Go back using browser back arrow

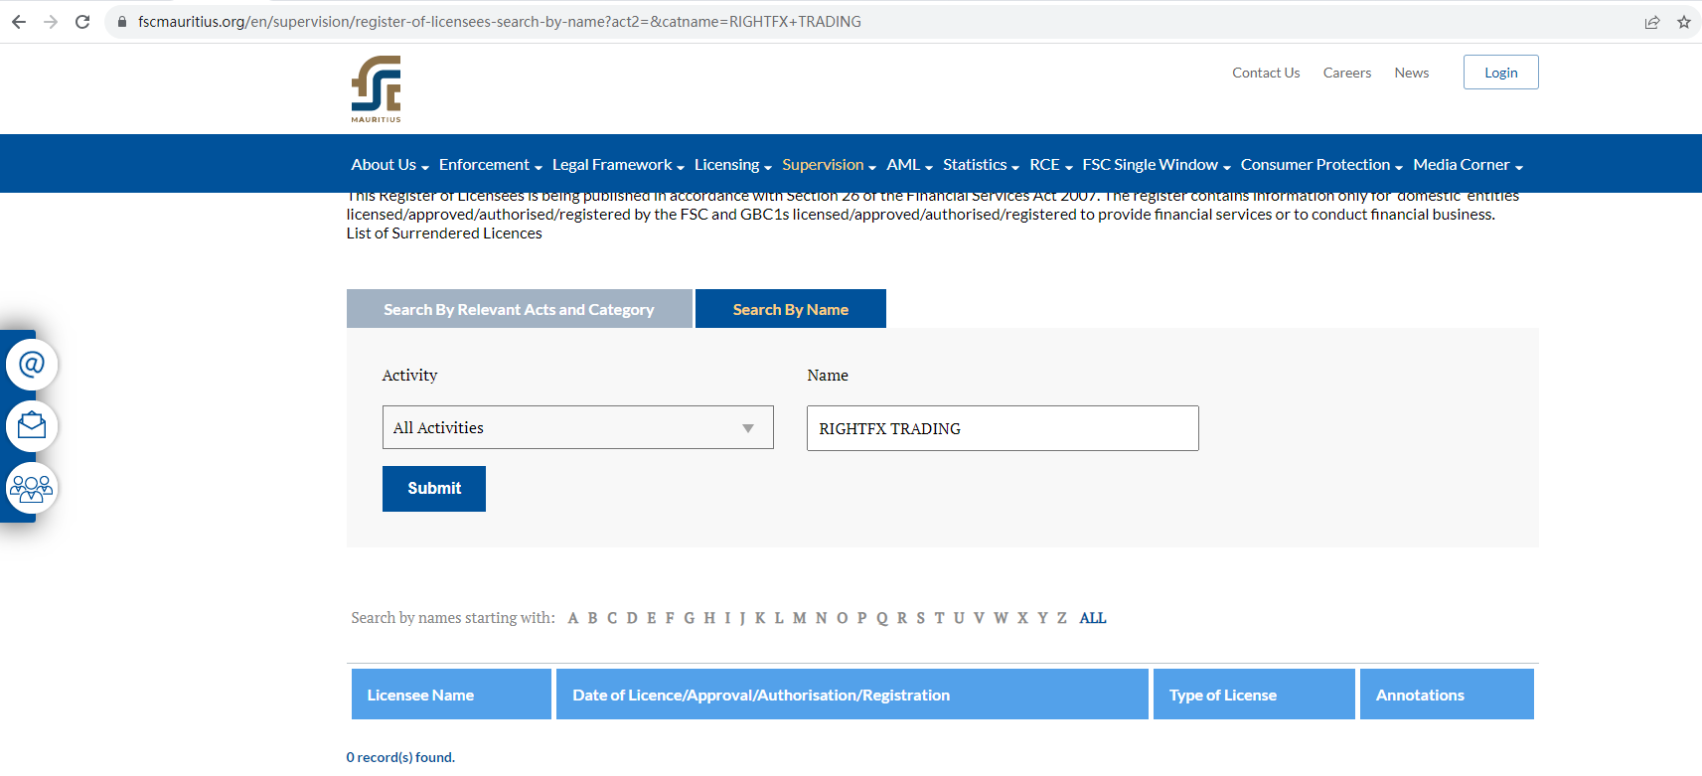(19, 22)
